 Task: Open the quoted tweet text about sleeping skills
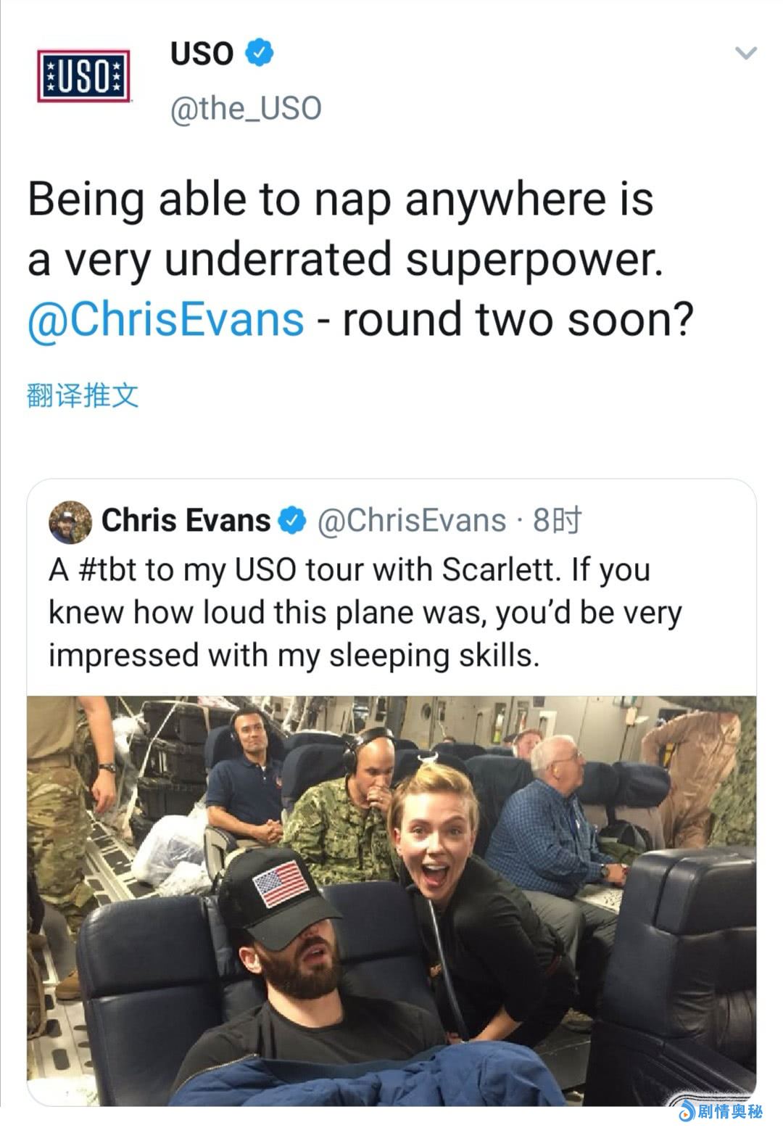(365, 613)
